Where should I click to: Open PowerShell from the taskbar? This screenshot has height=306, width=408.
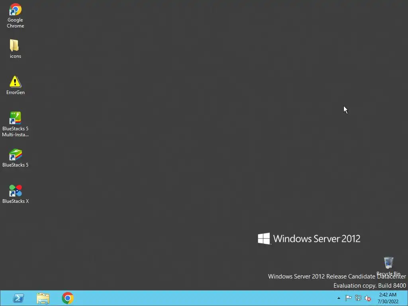(x=18, y=298)
